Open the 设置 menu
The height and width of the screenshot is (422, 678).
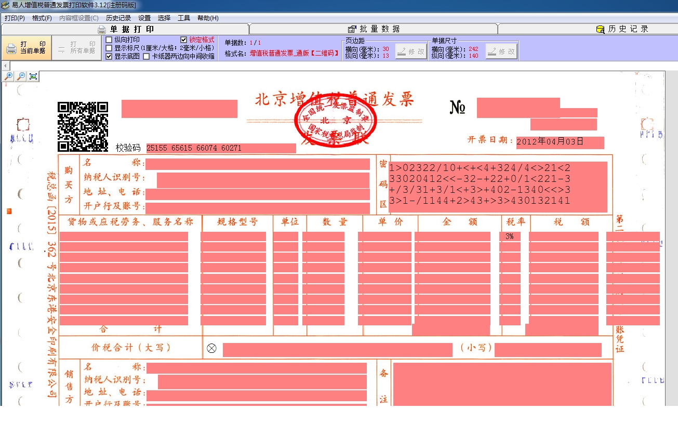click(x=144, y=18)
